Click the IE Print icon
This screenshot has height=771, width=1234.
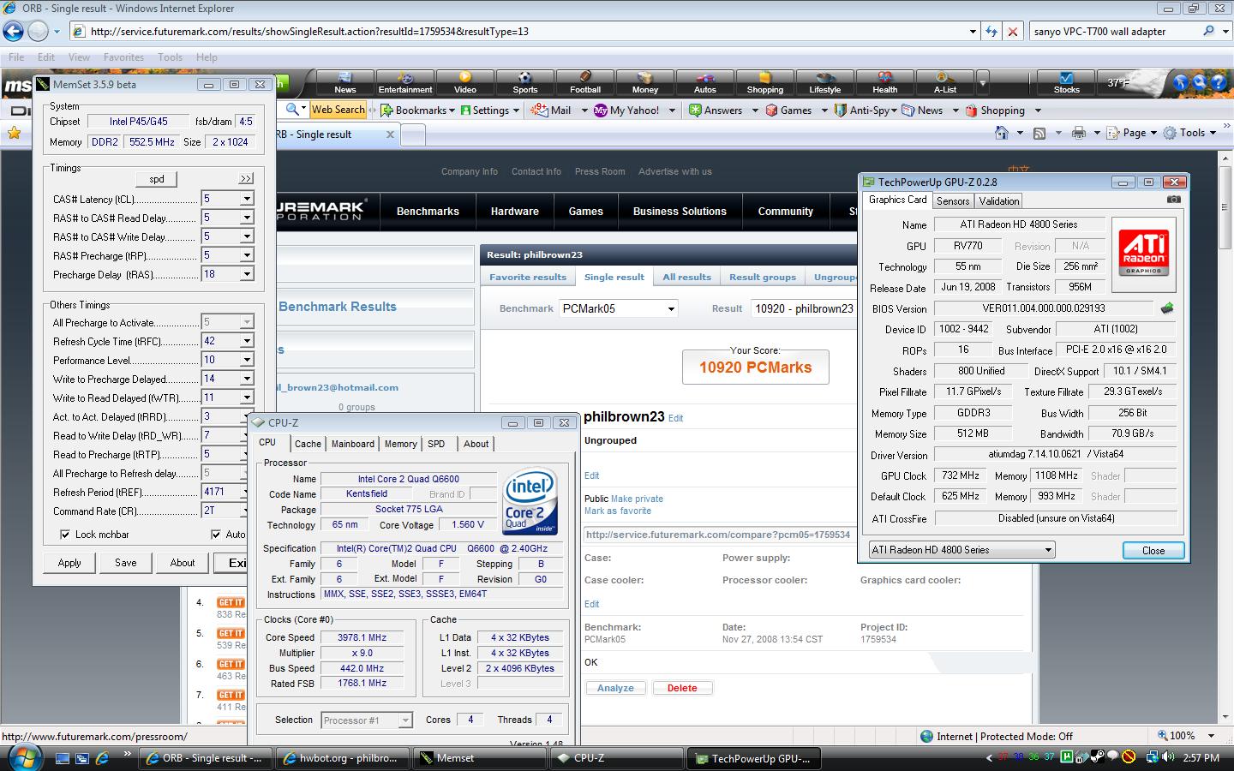tap(1079, 133)
